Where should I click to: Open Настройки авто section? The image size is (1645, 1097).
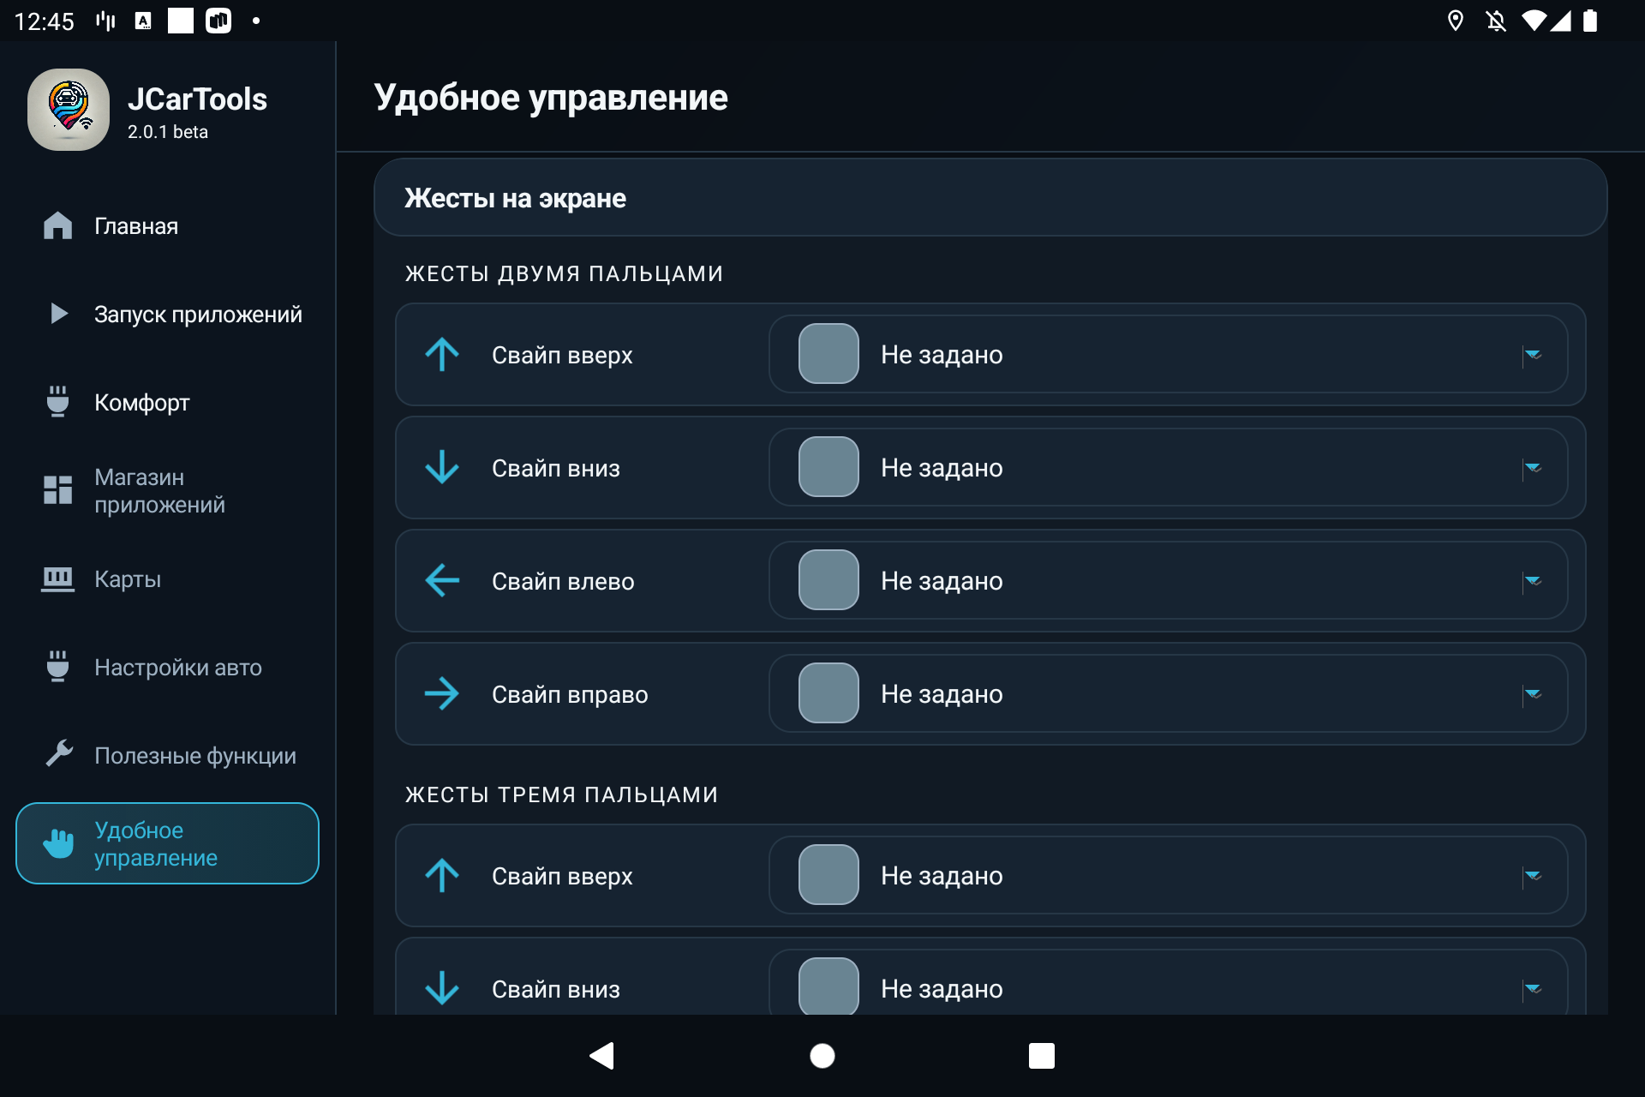click(x=167, y=668)
